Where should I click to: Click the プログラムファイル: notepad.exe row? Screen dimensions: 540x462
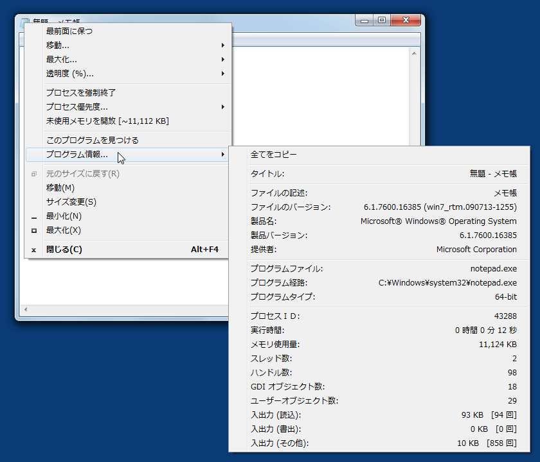coord(379,269)
